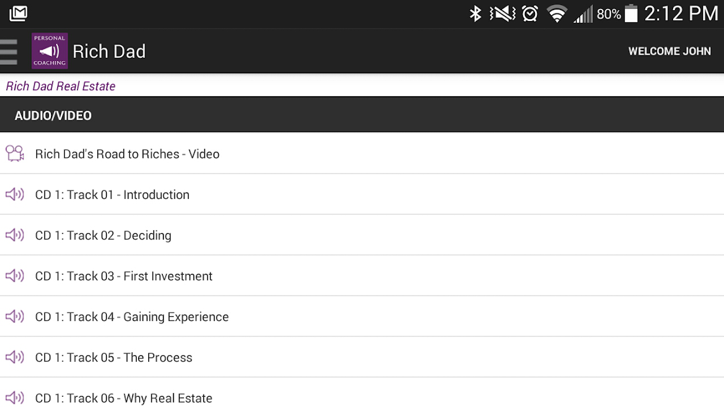724x407 pixels.
Task: Open the hamburger navigation menu
Action: pos(9,52)
